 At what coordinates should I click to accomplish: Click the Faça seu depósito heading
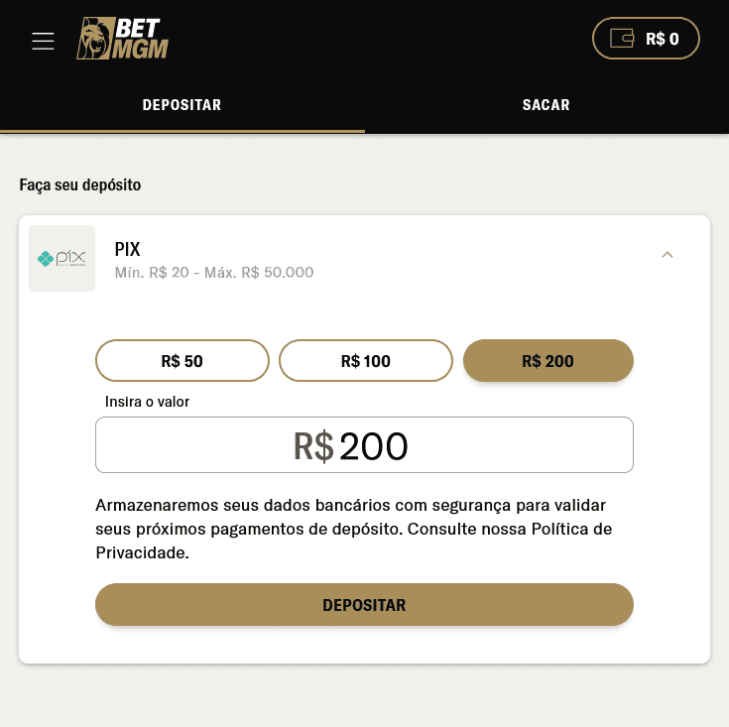(x=80, y=185)
